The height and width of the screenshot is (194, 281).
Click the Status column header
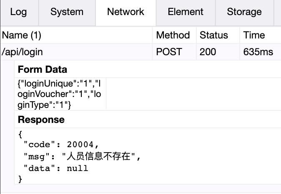pos(214,35)
